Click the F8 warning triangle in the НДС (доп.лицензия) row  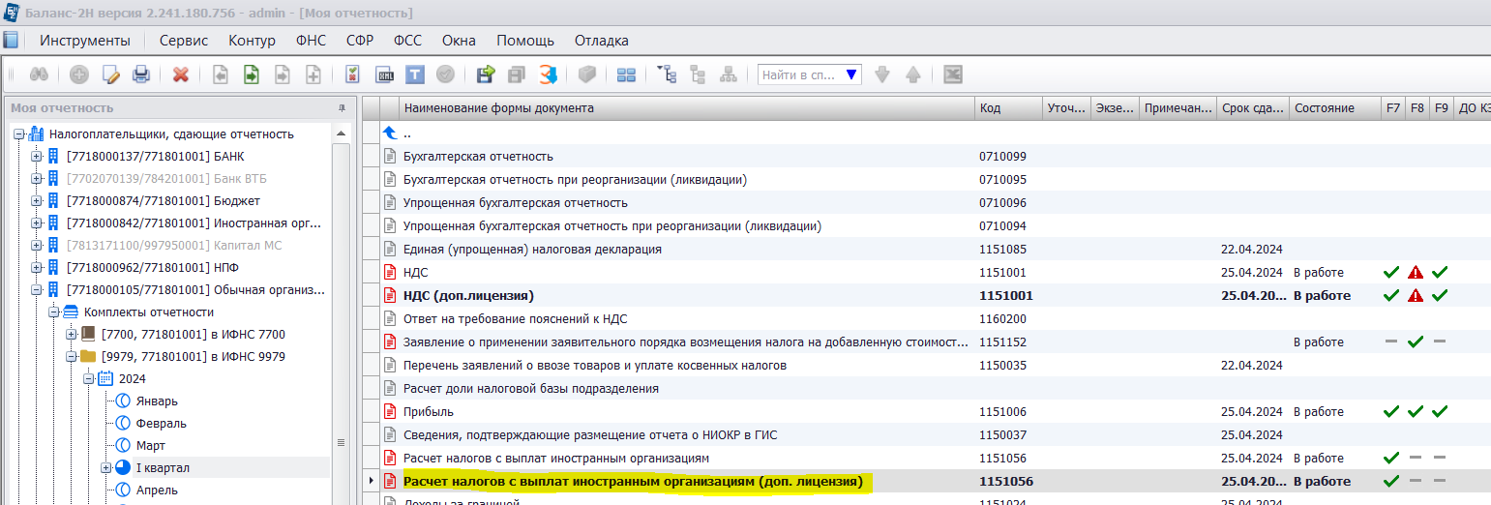point(1416,295)
